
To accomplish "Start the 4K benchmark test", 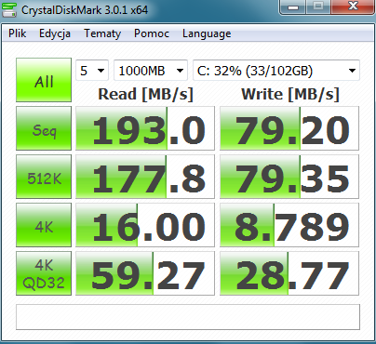I will click(x=44, y=225).
